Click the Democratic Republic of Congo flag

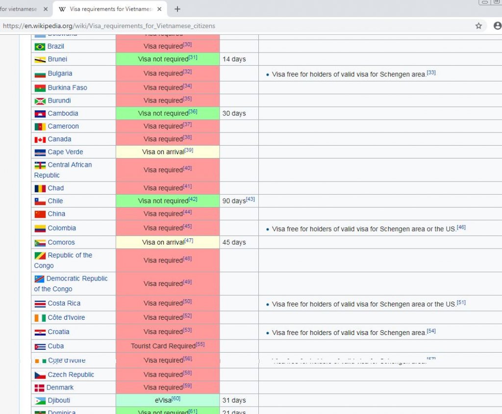tap(39, 279)
